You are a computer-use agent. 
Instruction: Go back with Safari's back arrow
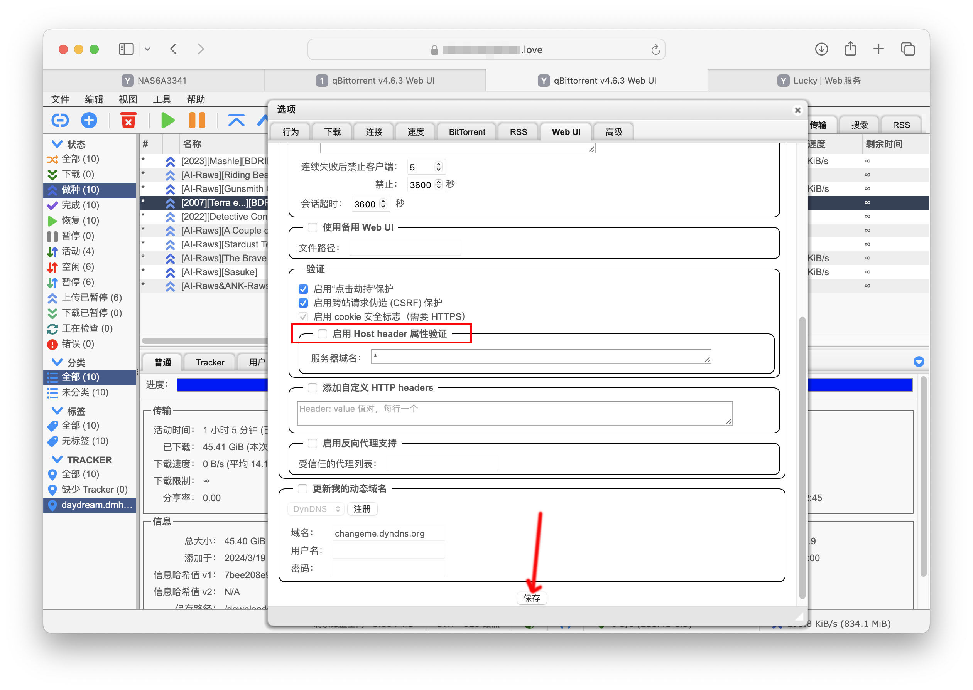point(174,49)
